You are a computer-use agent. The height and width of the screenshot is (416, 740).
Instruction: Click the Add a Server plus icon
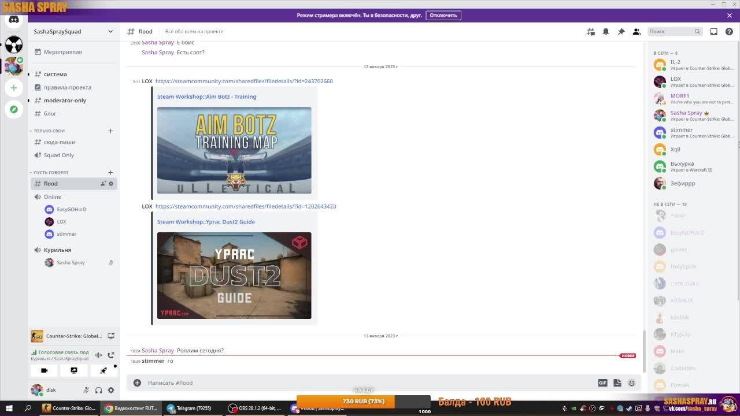14,88
